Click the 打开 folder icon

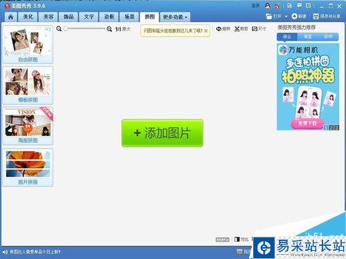click(x=269, y=17)
